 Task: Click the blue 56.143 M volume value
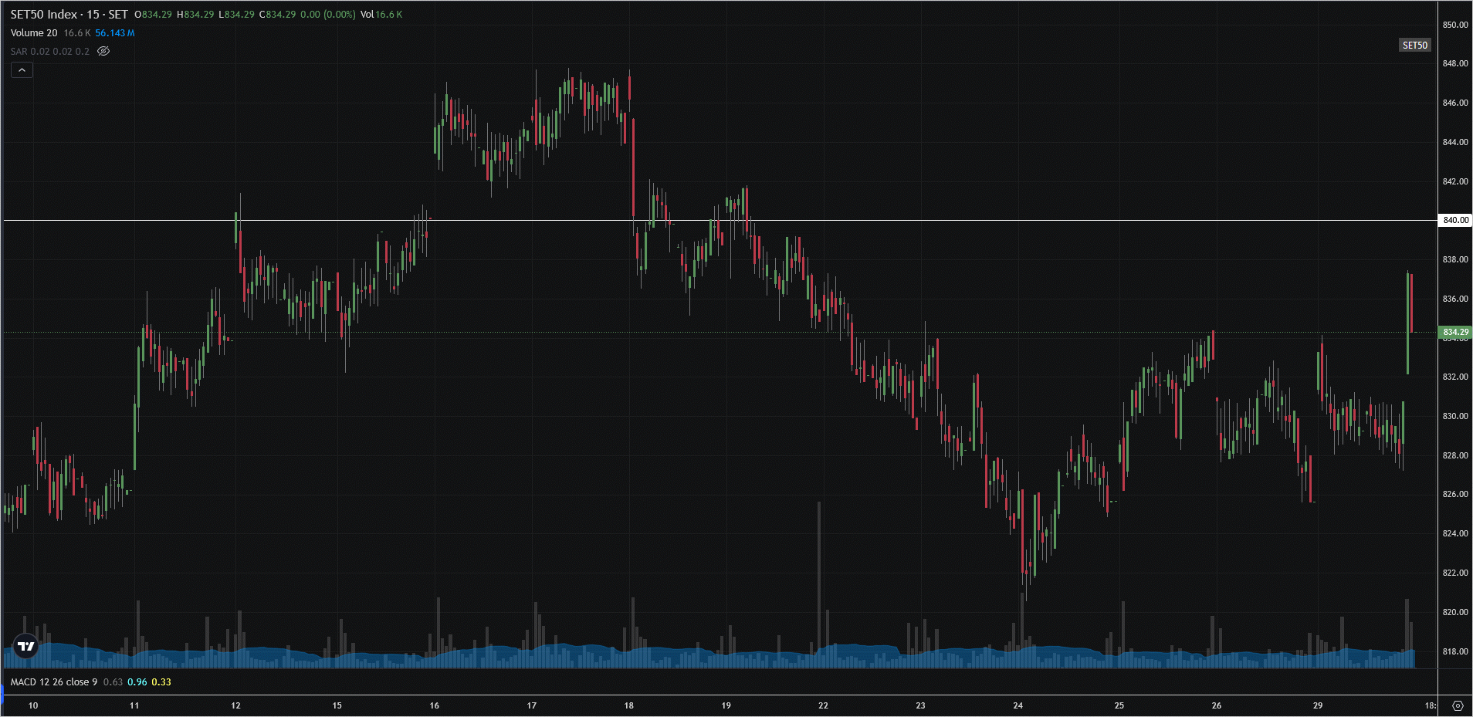point(115,33)
